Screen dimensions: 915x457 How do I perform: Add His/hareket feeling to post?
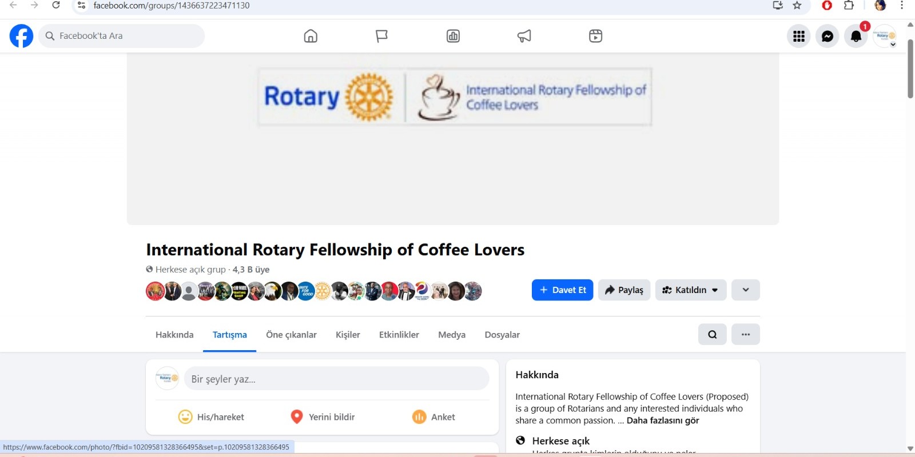pos(211,417)
